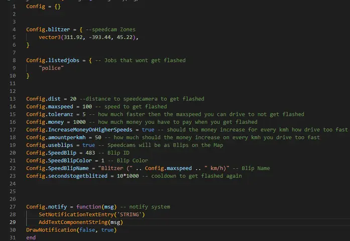Click 'Config.secondstogetblitzed' on line 23
Image resolution: width=350 pixels, height=241 pixels.
[67, 176]
